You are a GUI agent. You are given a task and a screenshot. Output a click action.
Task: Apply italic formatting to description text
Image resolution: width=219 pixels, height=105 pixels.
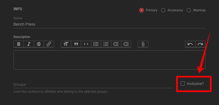[29, 44]
